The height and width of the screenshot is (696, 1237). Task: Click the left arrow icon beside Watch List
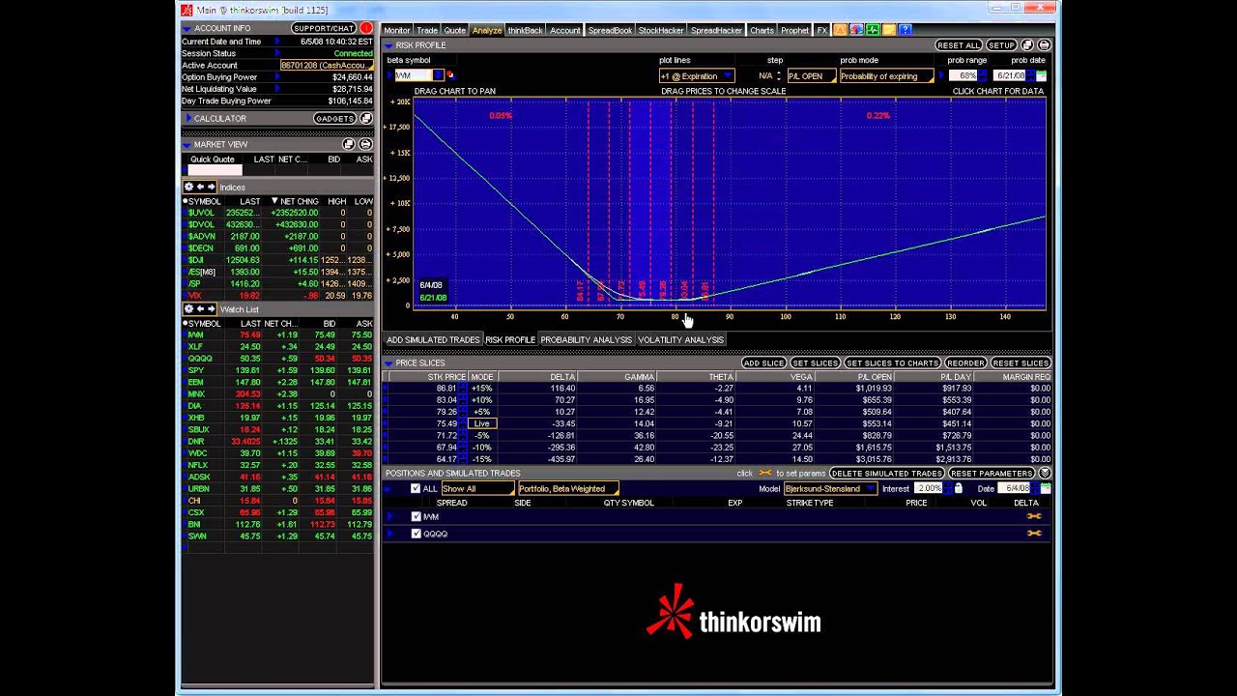[200, 309]
